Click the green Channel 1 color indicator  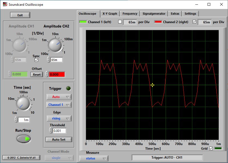[83, 22]
